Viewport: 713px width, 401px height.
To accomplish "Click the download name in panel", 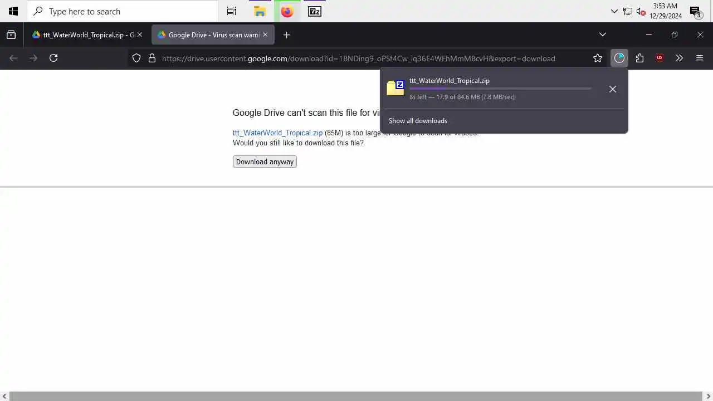I will coord(450,81).
